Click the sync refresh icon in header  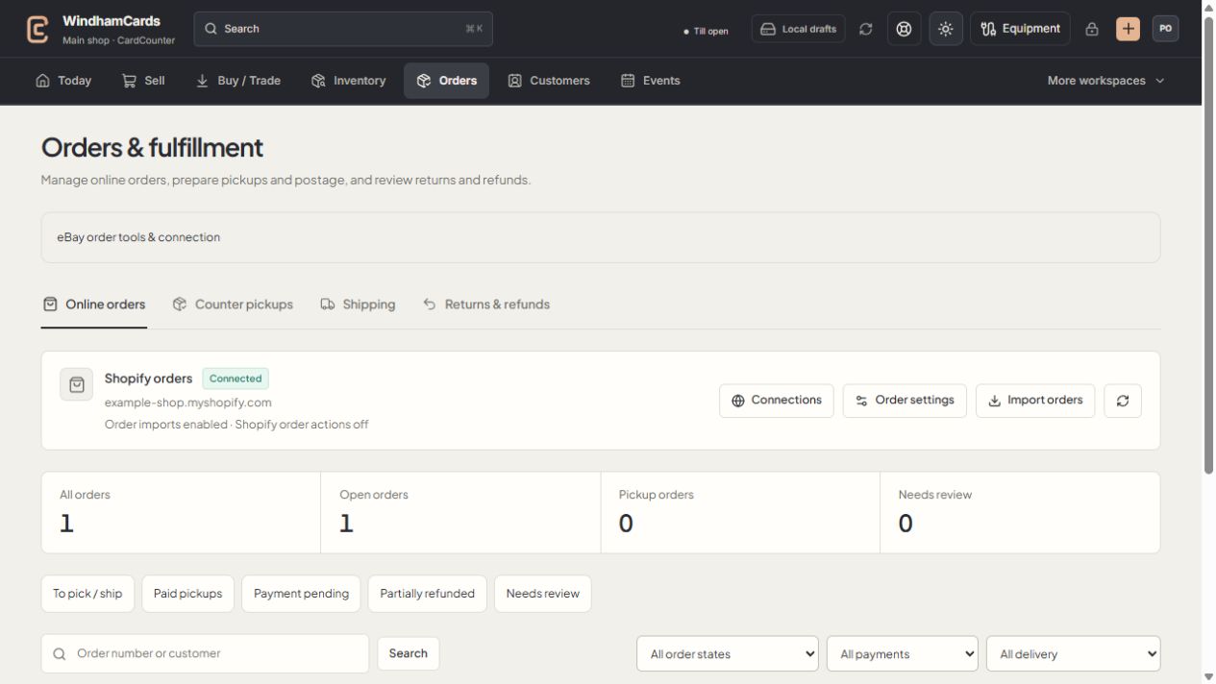point(866,29)
